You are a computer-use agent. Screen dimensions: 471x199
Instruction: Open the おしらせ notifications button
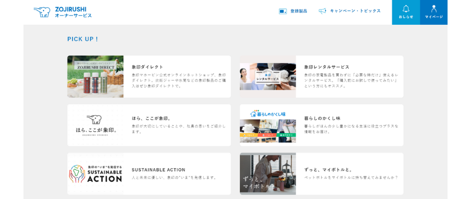(x=406, y=12)
